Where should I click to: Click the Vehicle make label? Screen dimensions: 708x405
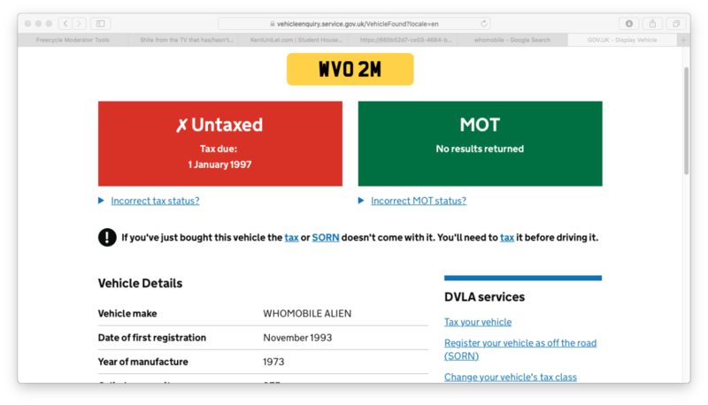pos(127,313)
